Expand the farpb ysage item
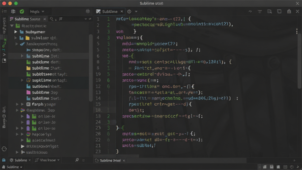 [x=17, y=104]
